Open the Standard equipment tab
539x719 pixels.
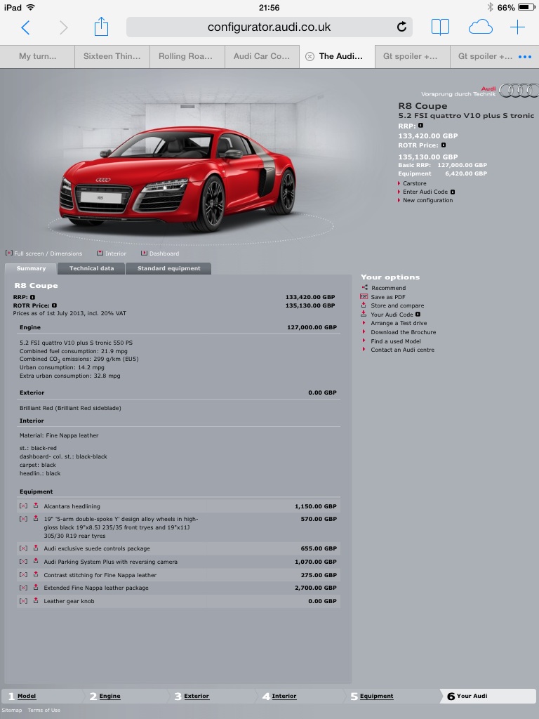(x=168, y=268)
